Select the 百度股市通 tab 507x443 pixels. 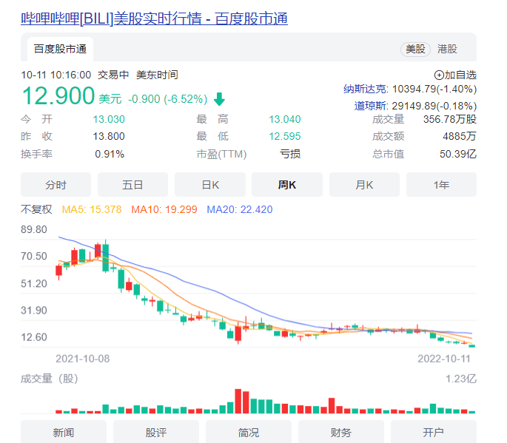tap(61, 49)
